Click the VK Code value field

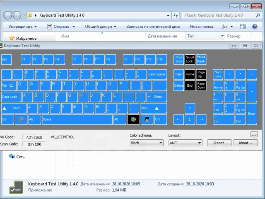pyautogui.click(x=34, y=137)
